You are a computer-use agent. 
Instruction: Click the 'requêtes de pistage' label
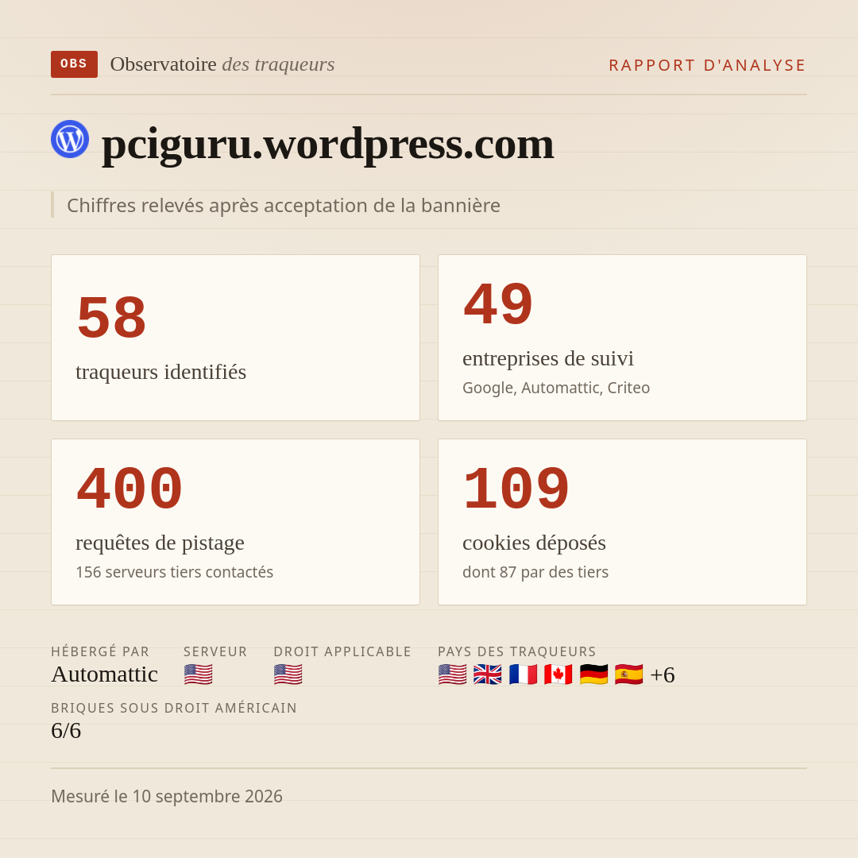click(x=160, y=543)
